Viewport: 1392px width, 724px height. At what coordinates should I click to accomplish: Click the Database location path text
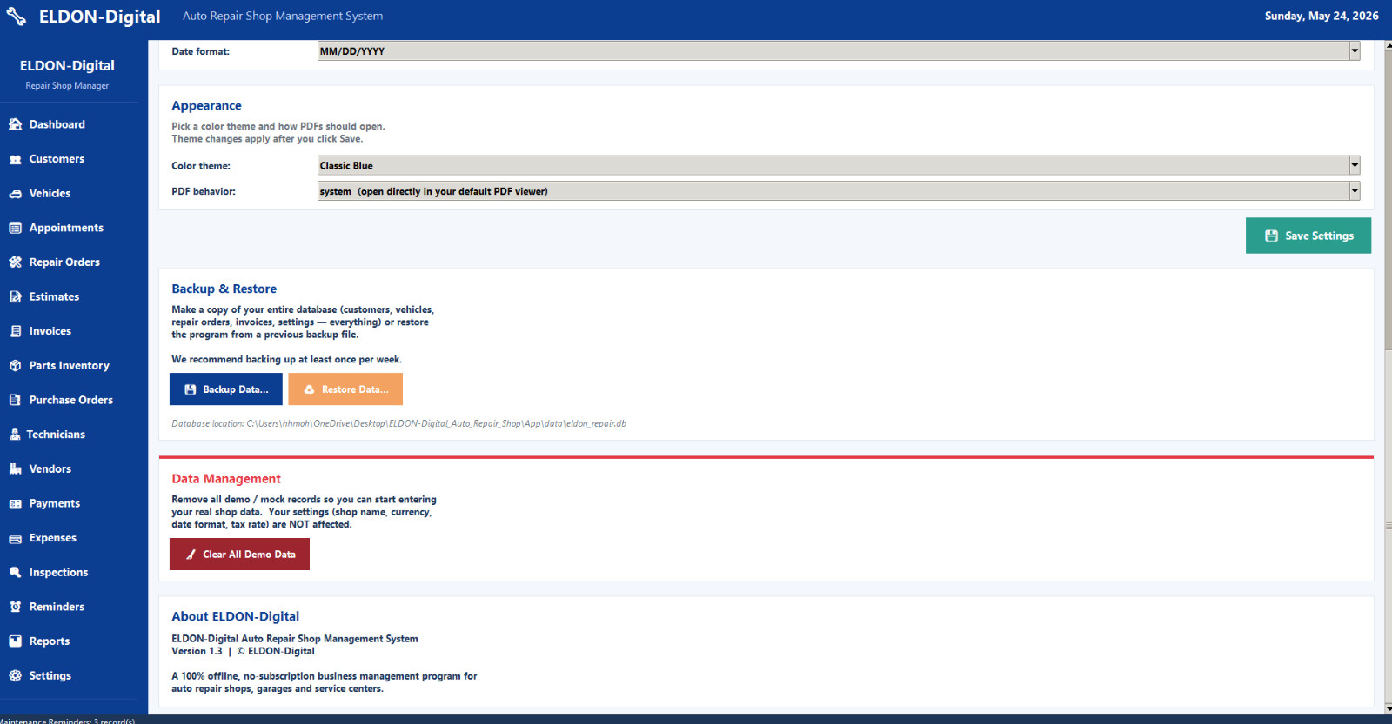click(398, 424)
